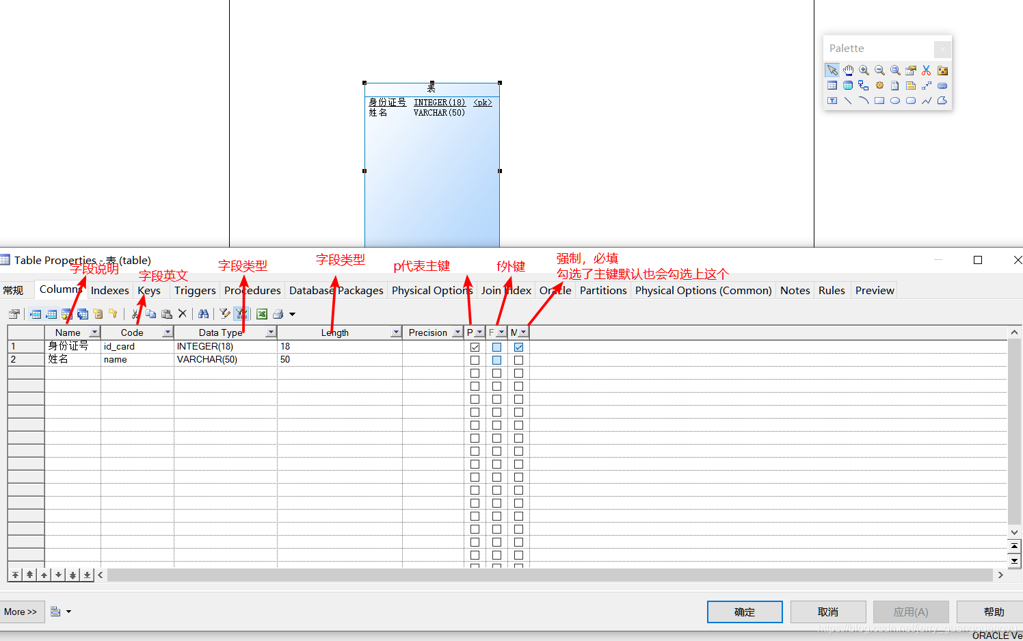Open Name column filter dropdown
The height and width of the screenshot is (641, 1023).
(x=94, y=332)
